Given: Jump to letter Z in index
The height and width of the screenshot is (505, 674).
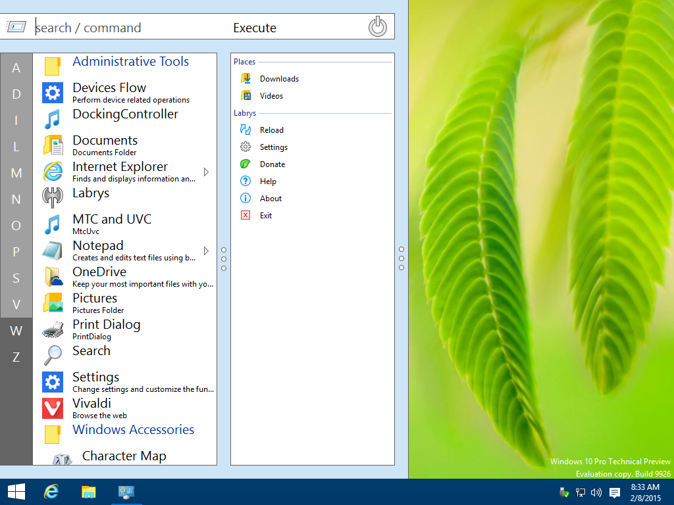Looking at the screenshot, I should point(16,357).
